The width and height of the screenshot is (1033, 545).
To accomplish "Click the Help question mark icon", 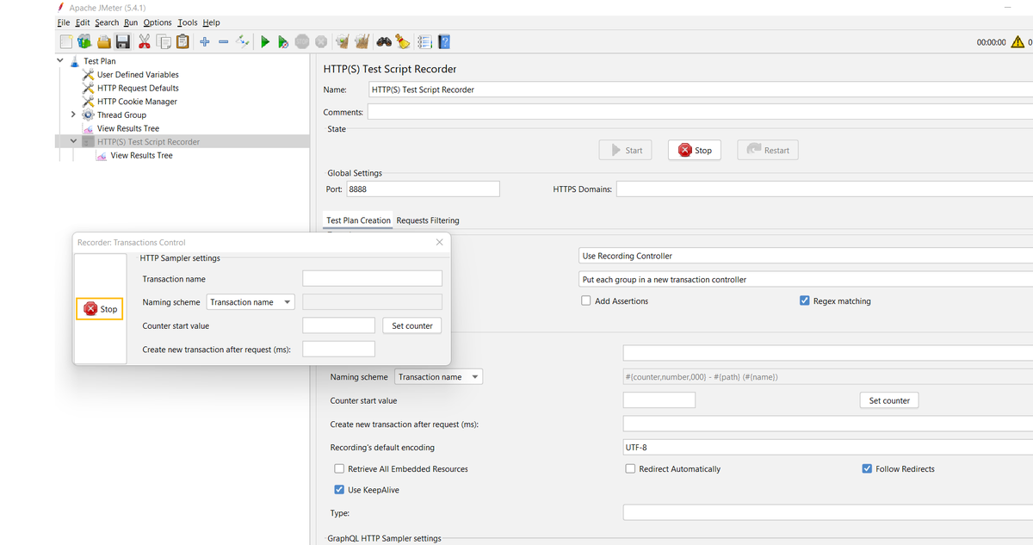I will (x=444, y=41).
